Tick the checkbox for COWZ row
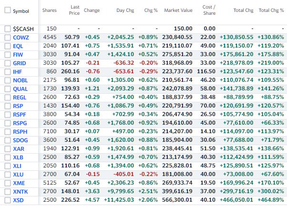This screenshot has height=206, width=287. pyautogui.click(x=7, y=37)
